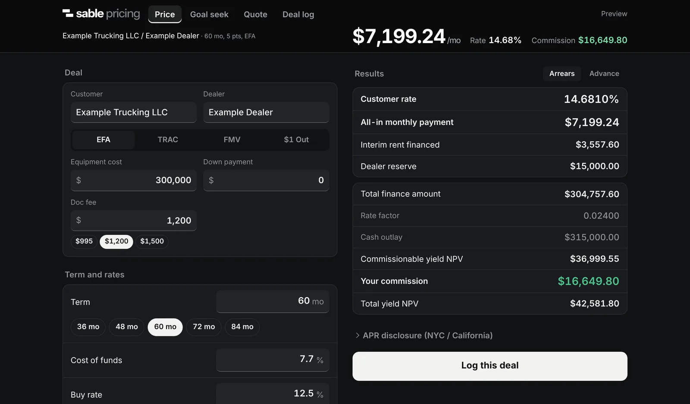
Task: Switch results to Advance
Action: 604,74
